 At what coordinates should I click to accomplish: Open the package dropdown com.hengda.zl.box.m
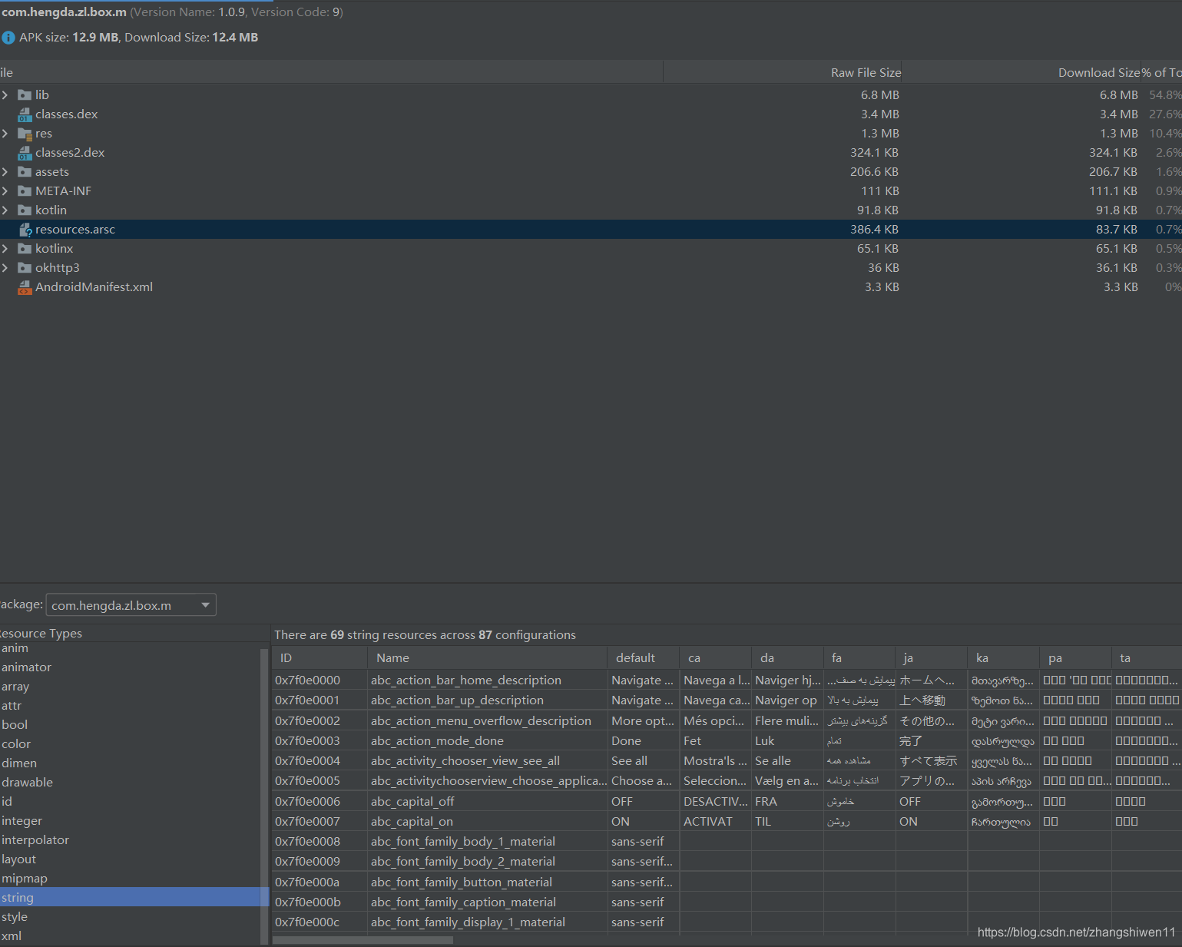pyautogui.click(x=131, y=605)
